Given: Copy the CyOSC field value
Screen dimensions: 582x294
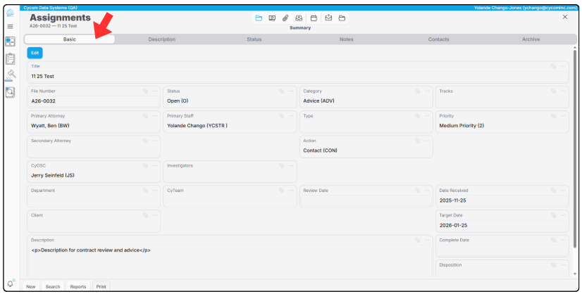Looking at the screenshot, I should pyautogui.click(x=145, y=165).
